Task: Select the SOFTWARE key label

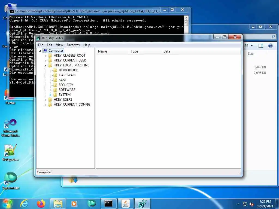Action: pos(67,90)
